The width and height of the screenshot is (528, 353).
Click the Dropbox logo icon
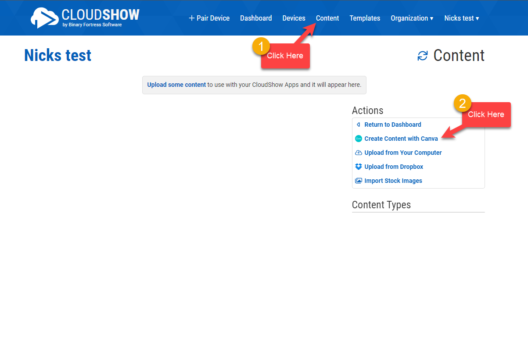tap(359, 167)
